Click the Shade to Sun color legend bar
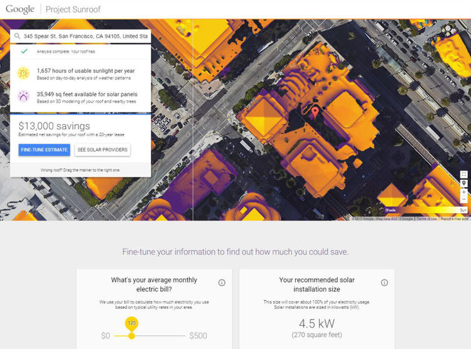 click(421, 210)
